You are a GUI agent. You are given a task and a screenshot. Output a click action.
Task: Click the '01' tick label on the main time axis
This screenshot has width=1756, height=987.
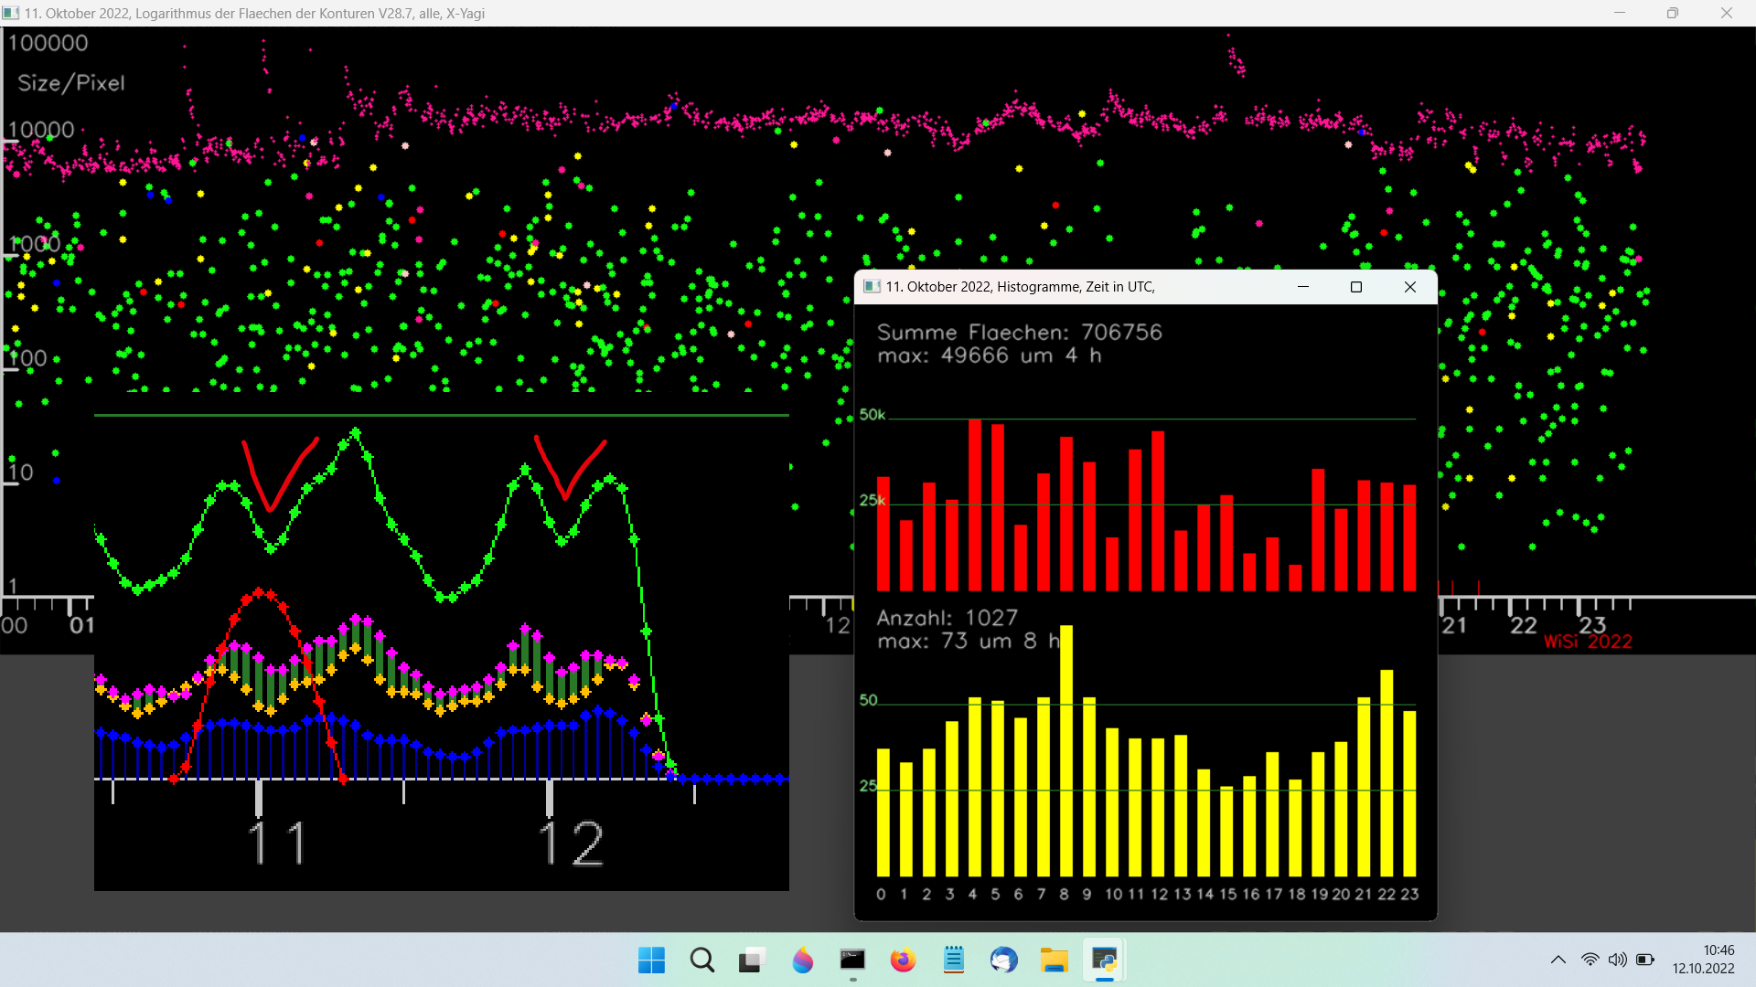click(x=82, y=626)
